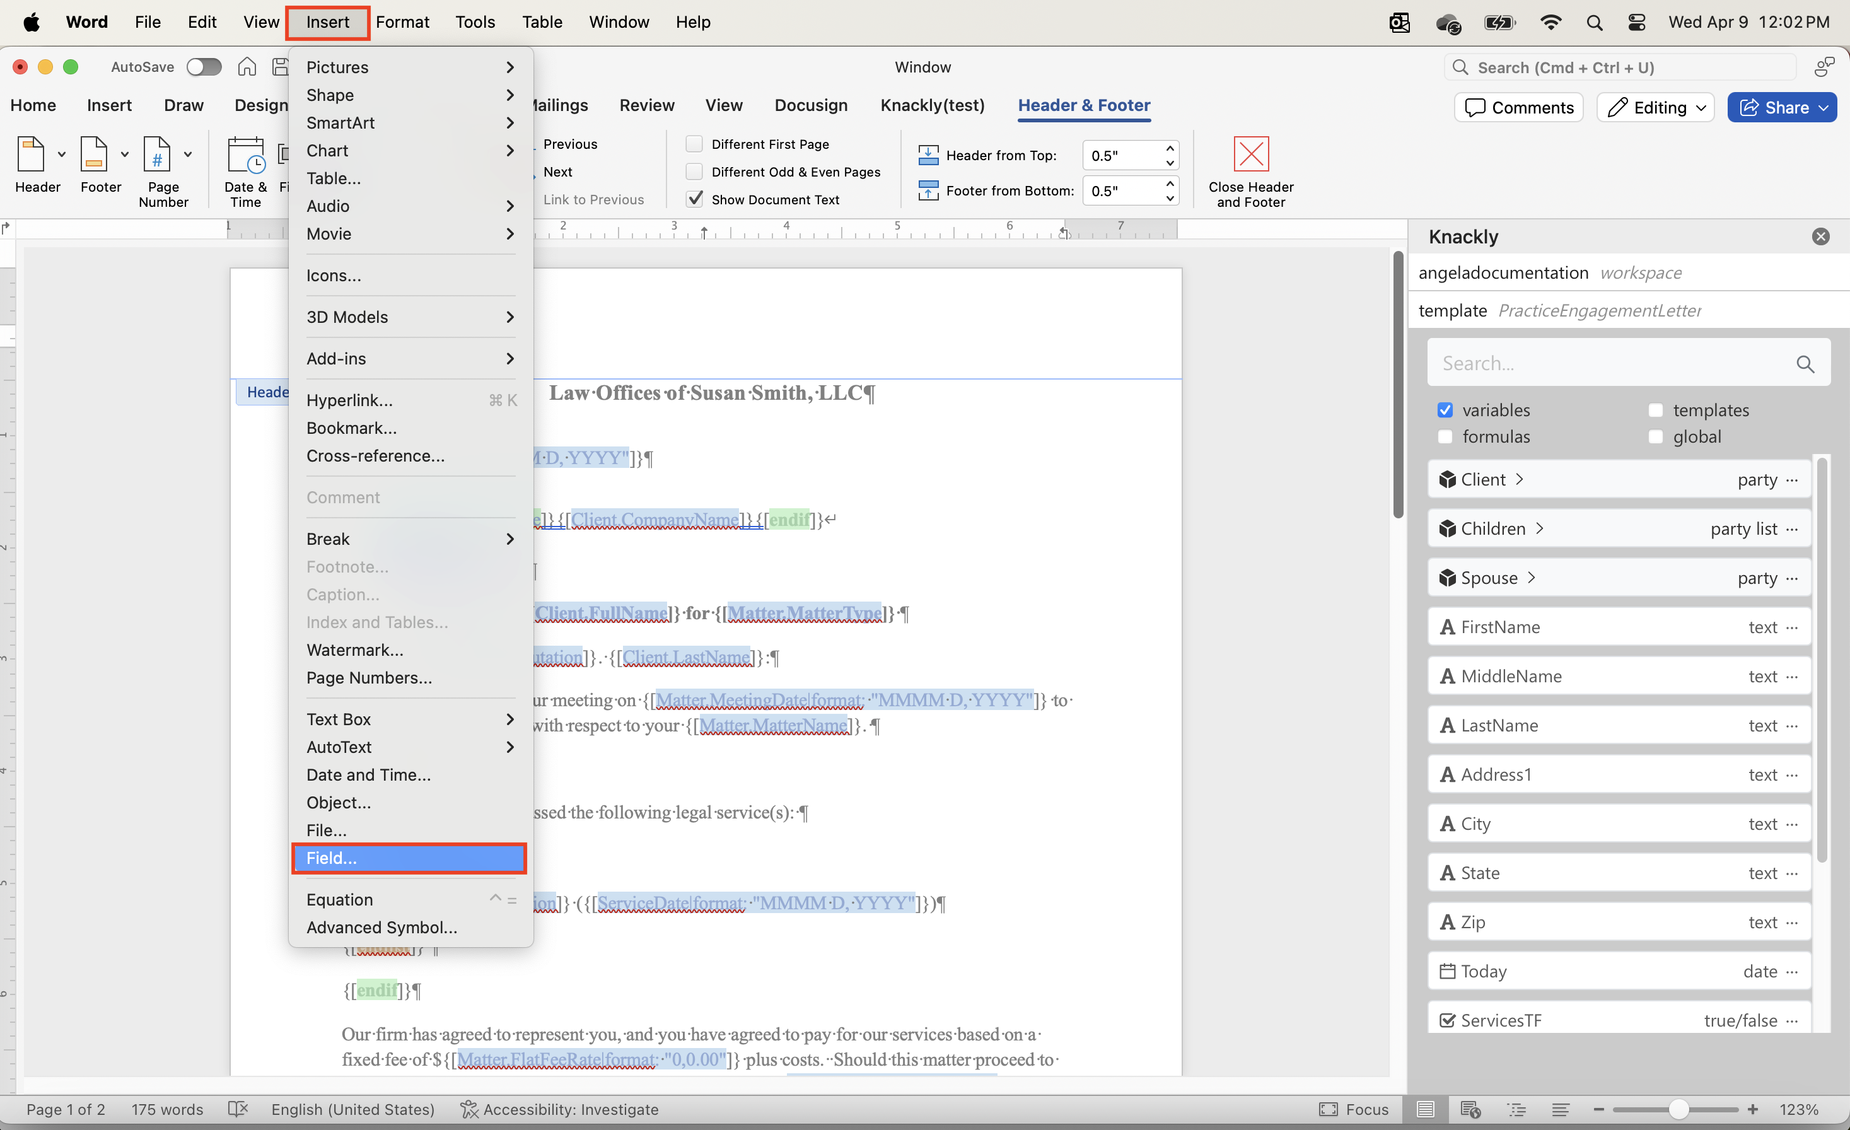Uncheck the variables filter checkbox
This screenshot has width=1850, height=1130.
[1445, 410]
